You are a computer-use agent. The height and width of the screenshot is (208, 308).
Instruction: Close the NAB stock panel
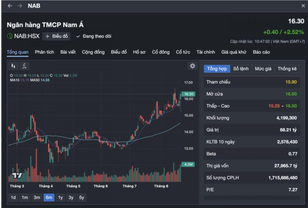pyautogui.click(x=303, y=6)
